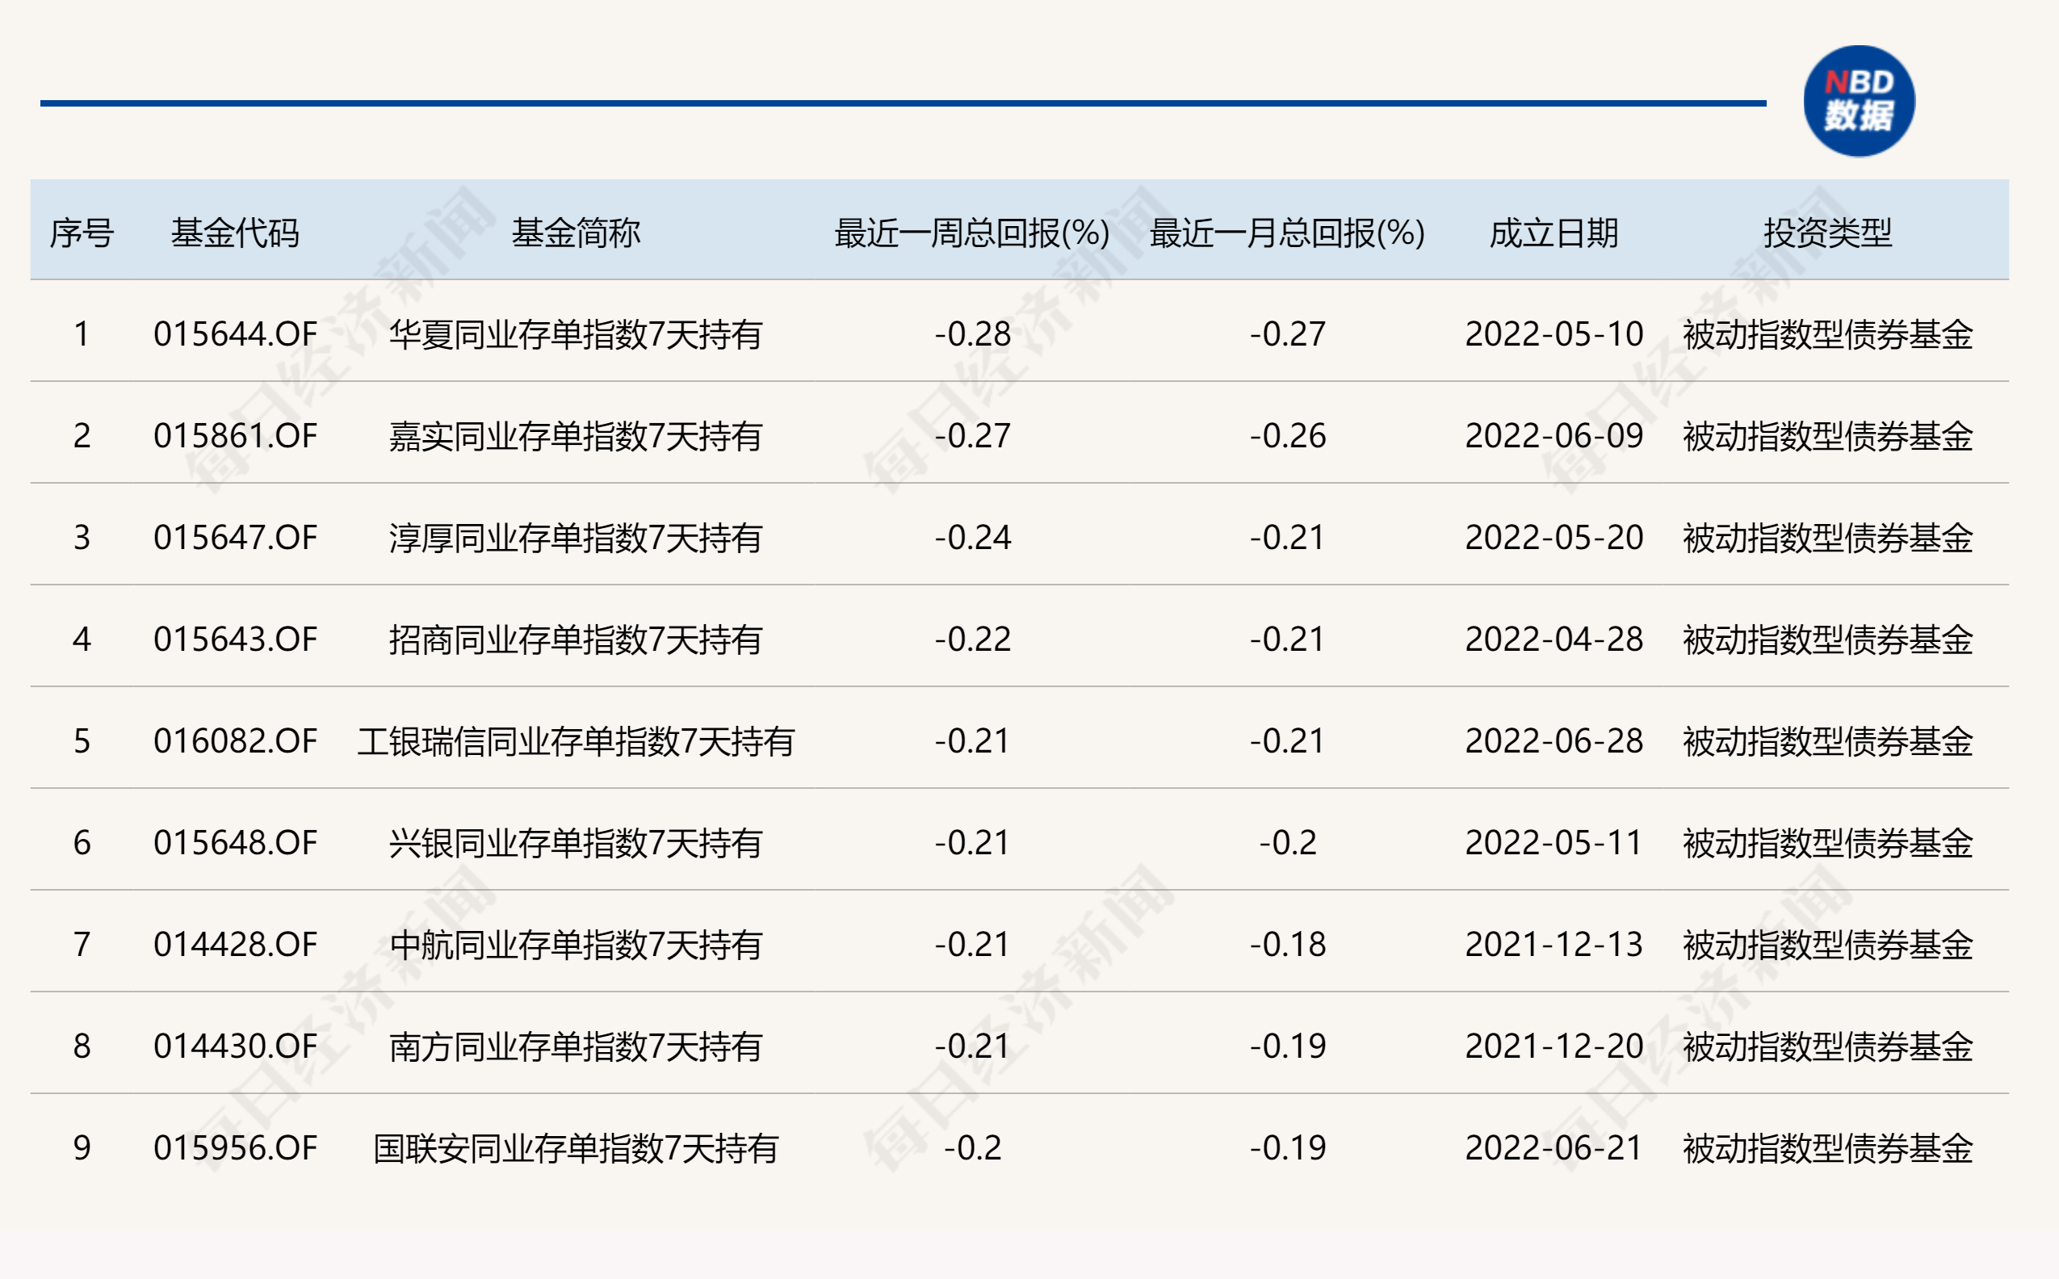
Task: Click monthly return value -0.18
Action: point(1288,944)
